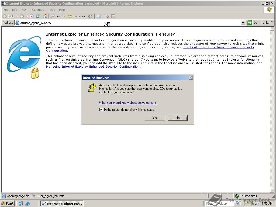Click the Refresh page icon
The width and height of the screenshot is (276, 207).
38,16
